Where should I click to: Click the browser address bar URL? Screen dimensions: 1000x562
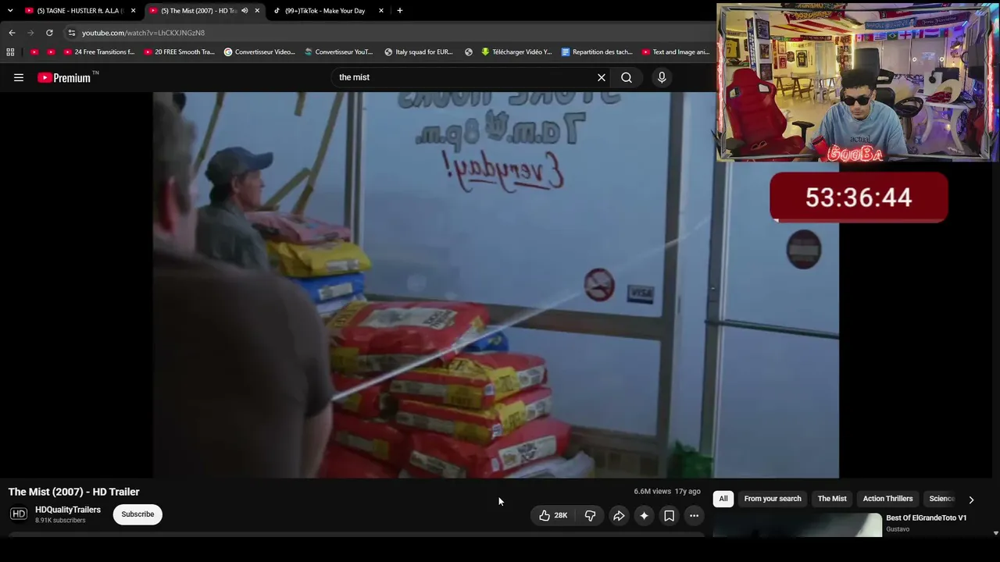coord(143,33)
